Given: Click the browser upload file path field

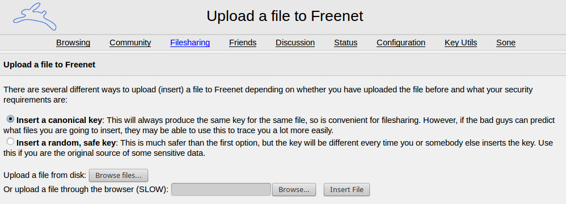Looking at the screenshot, I should click(221, 190).
